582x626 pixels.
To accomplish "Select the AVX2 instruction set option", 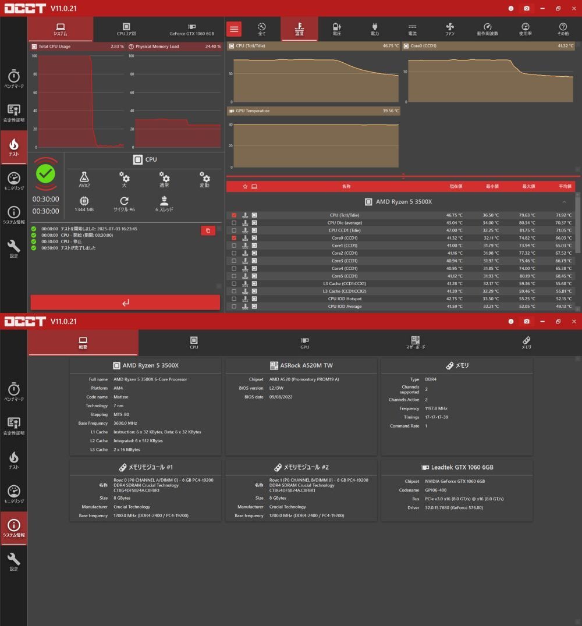I will (84, 180).
